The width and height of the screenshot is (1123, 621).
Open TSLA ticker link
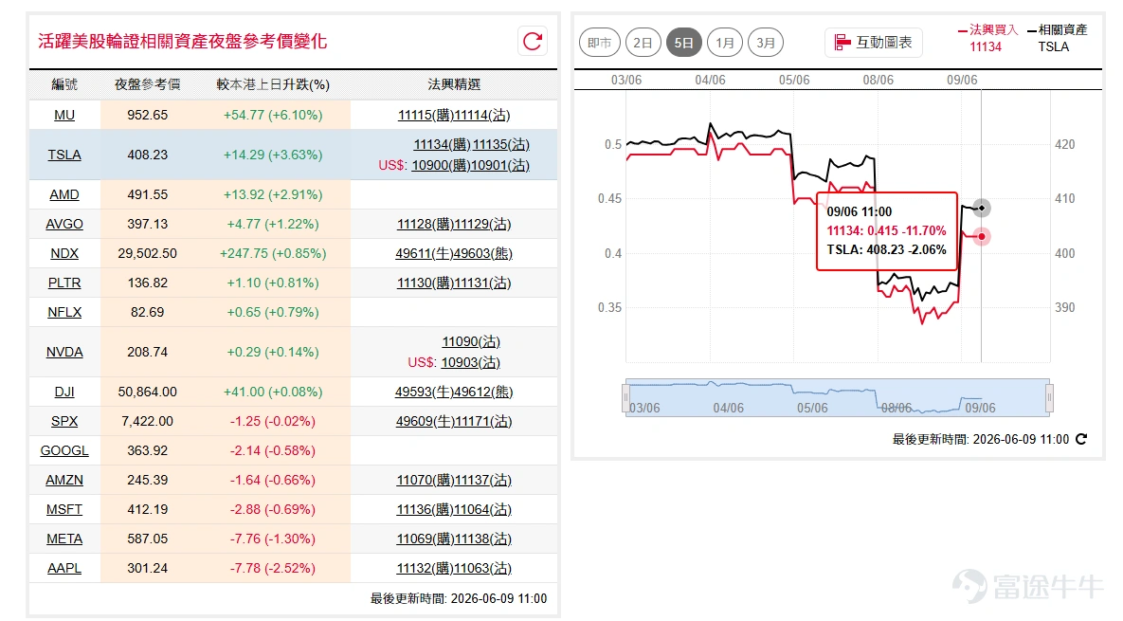(64, 155)
